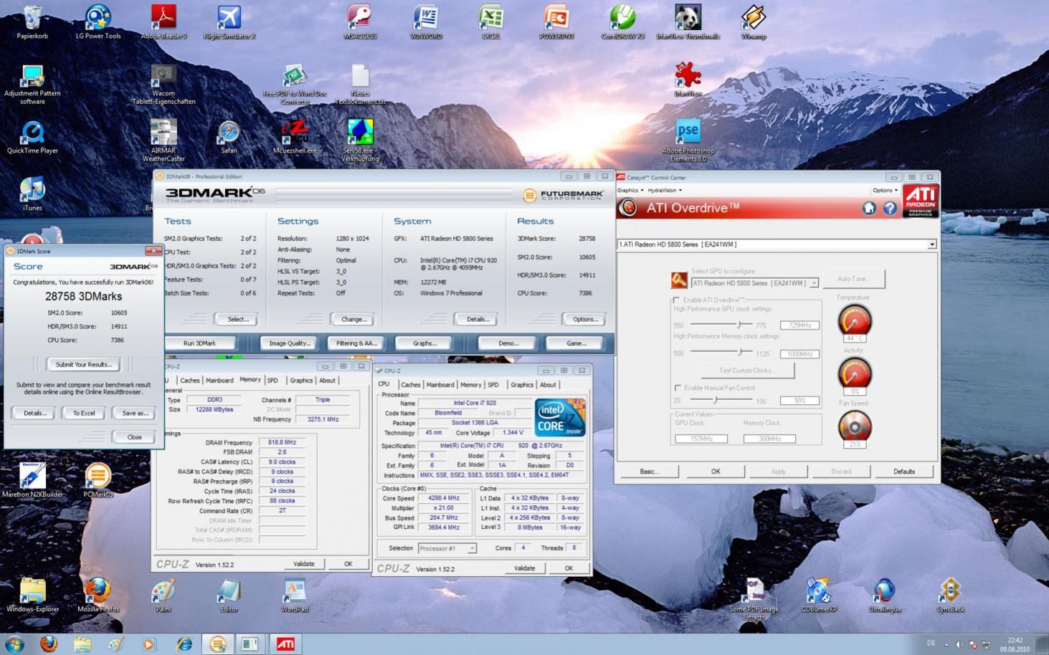Click Validate in CPU-Z processor window

pos(524,568)
